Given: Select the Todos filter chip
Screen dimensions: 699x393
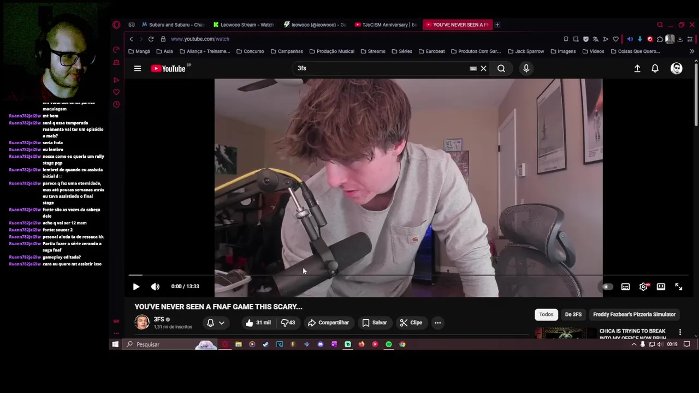Looking at the screenshot, I should tap(546, 314).
